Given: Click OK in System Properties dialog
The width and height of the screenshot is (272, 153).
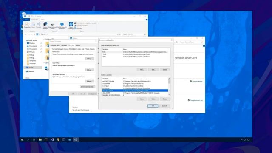Looking at the screenshot, I should (73, 94).
